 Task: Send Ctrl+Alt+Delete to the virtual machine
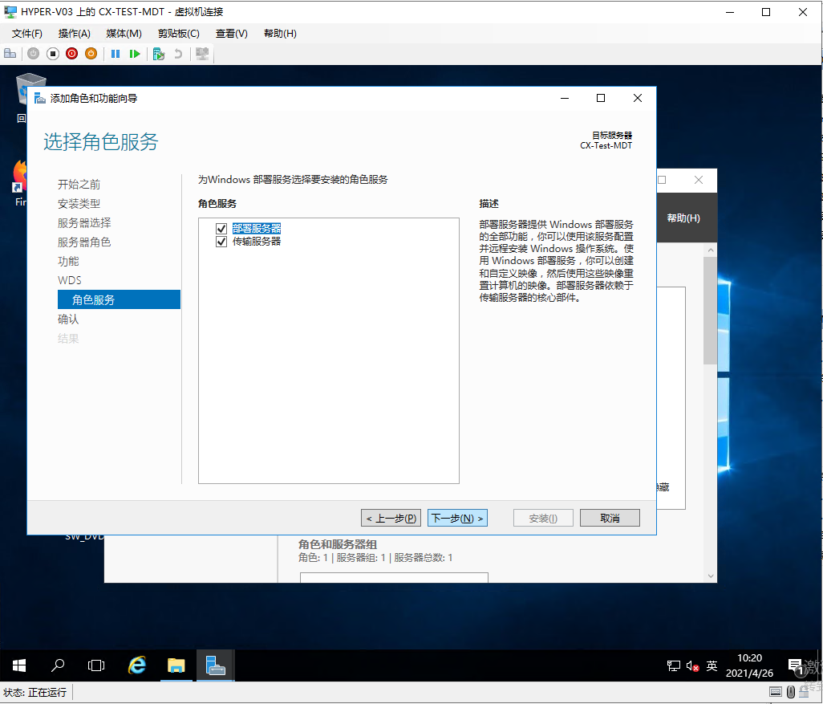[x=10, y=53]
